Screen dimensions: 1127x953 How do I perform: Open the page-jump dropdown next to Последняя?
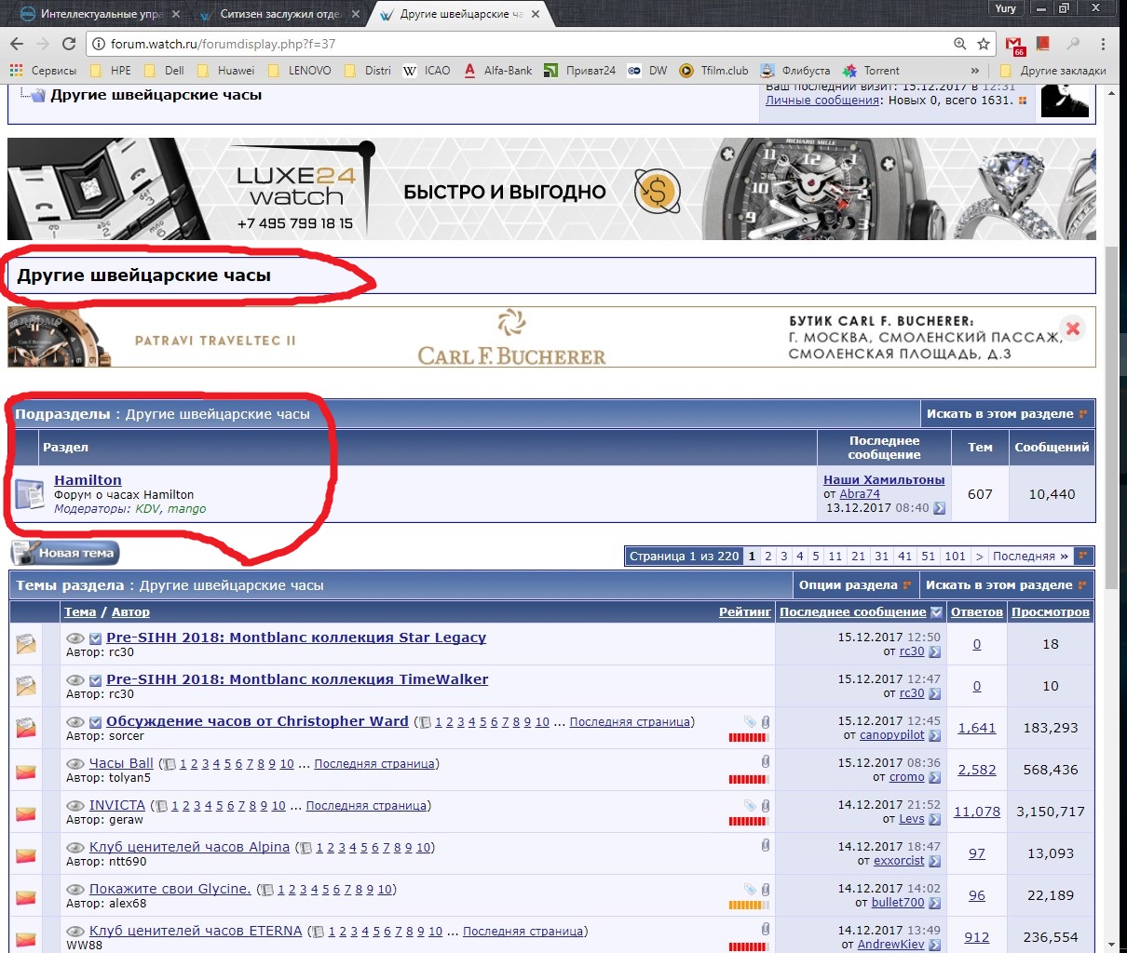pos(1082,557)
